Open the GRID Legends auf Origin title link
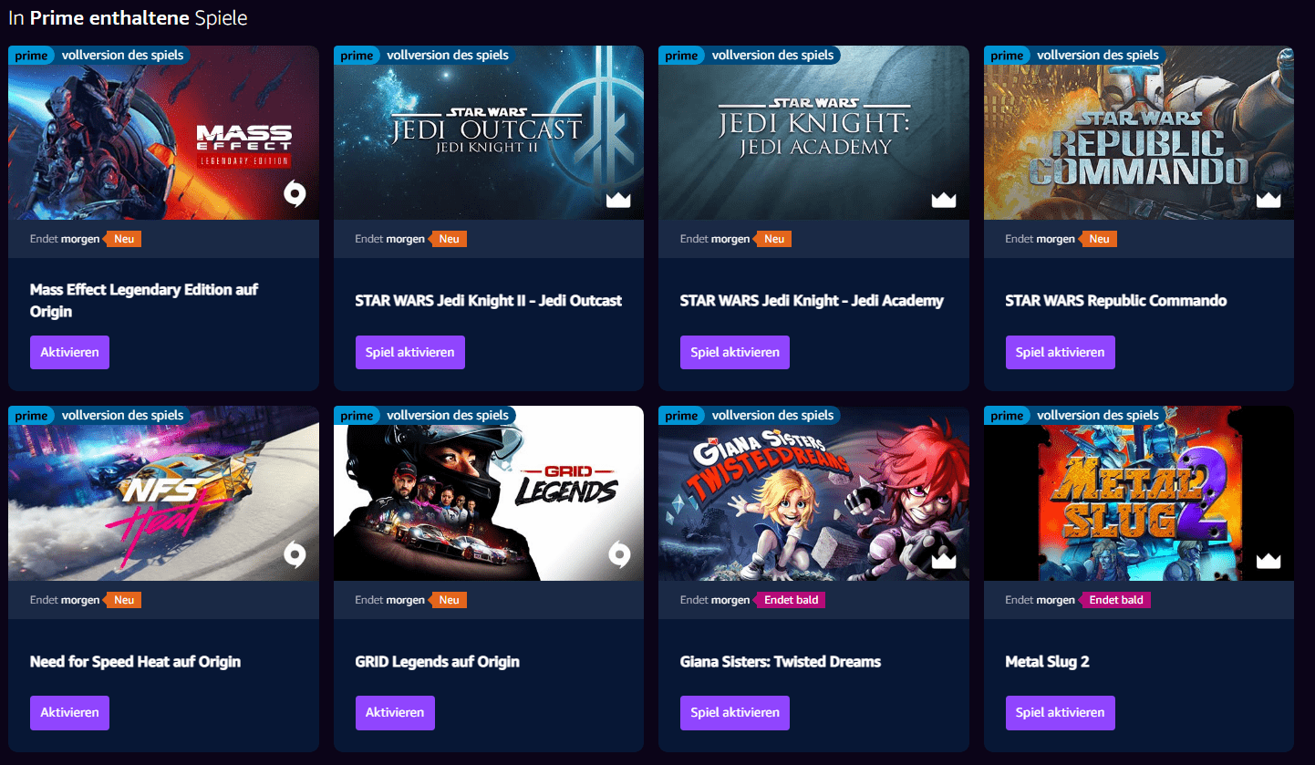Image resolution: width=1315 pixels, height=765 pixels. pos(438,661)
